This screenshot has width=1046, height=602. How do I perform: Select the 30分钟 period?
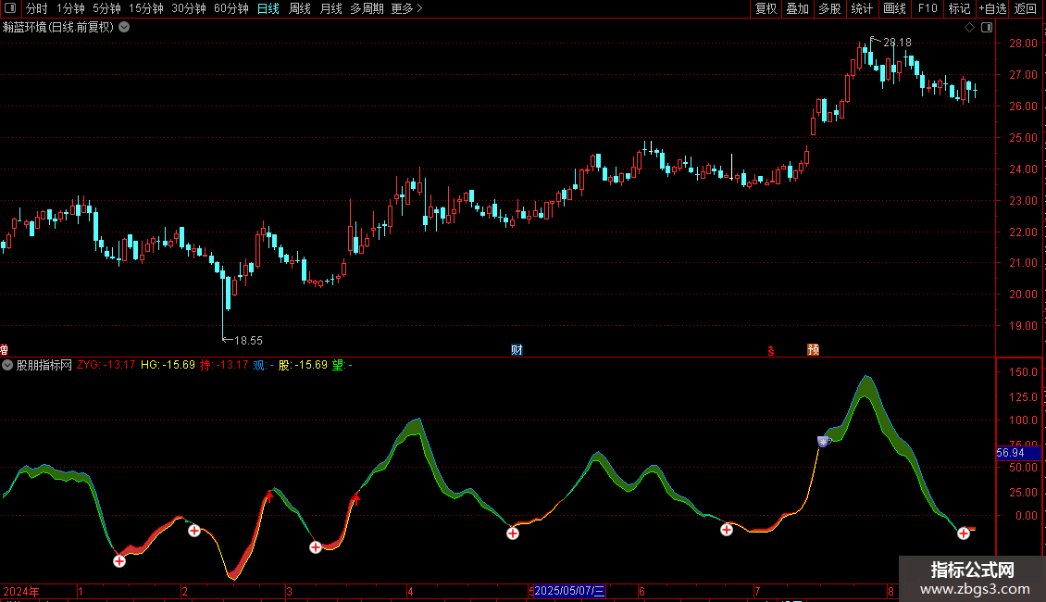189,8
